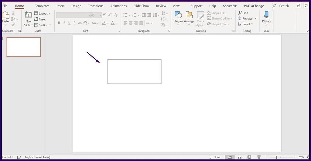Toggle Strikethrough formatting
311x161 pixels.
pos(80,23)
